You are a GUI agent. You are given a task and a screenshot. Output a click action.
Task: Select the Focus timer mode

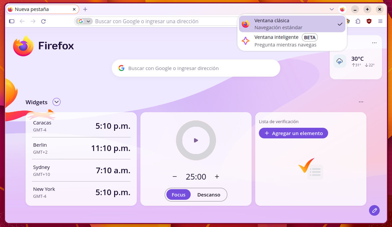(178, 195)
